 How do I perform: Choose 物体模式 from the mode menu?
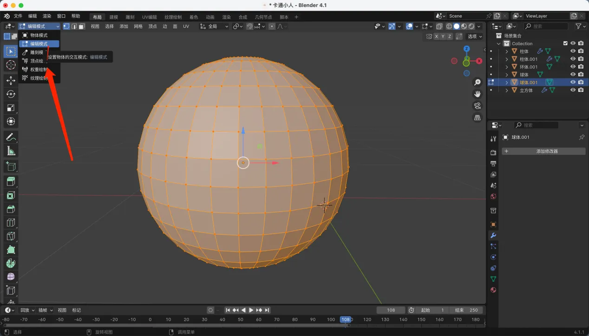click(39, 35)
